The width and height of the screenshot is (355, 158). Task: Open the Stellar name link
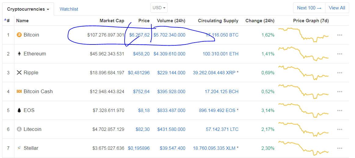[x=31, y=148]
